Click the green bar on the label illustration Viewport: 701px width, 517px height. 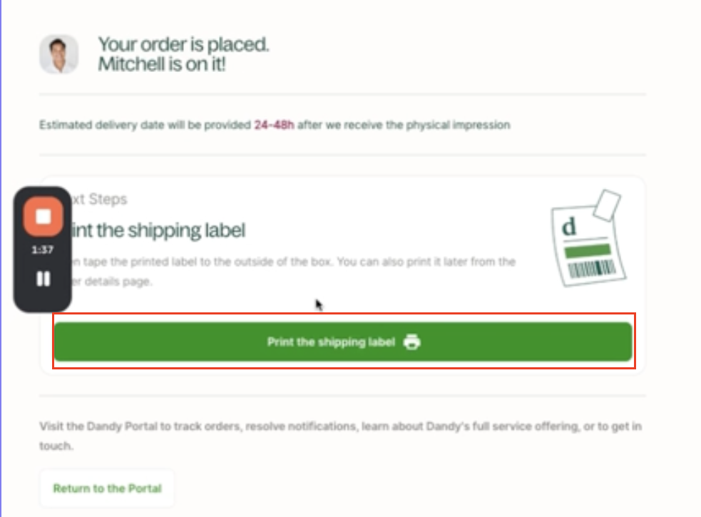[x=587, y=251]
